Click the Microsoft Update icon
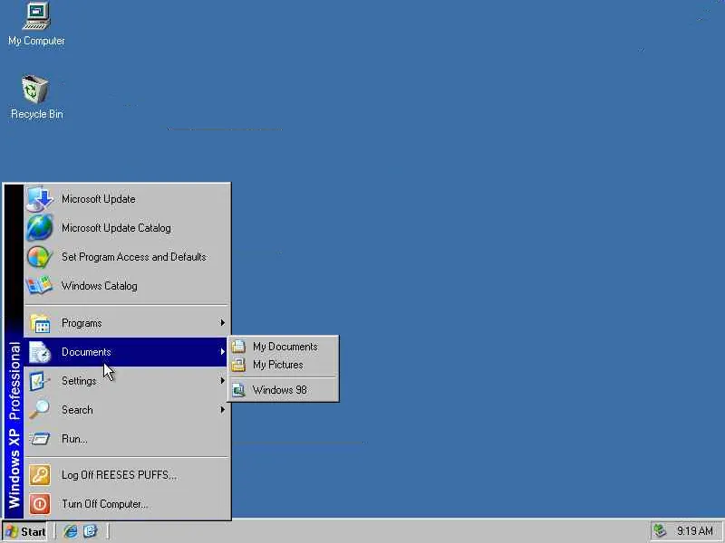 coord(40,199)
